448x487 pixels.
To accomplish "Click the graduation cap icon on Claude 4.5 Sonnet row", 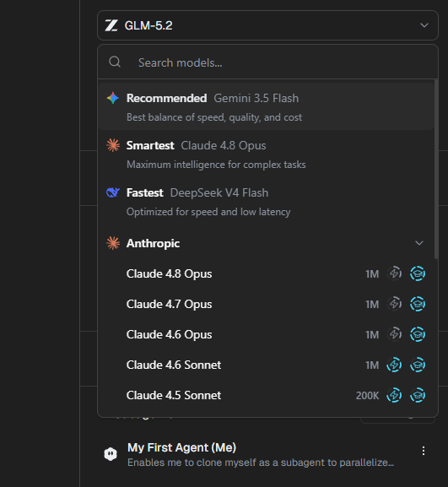I will tap(418, 395).
